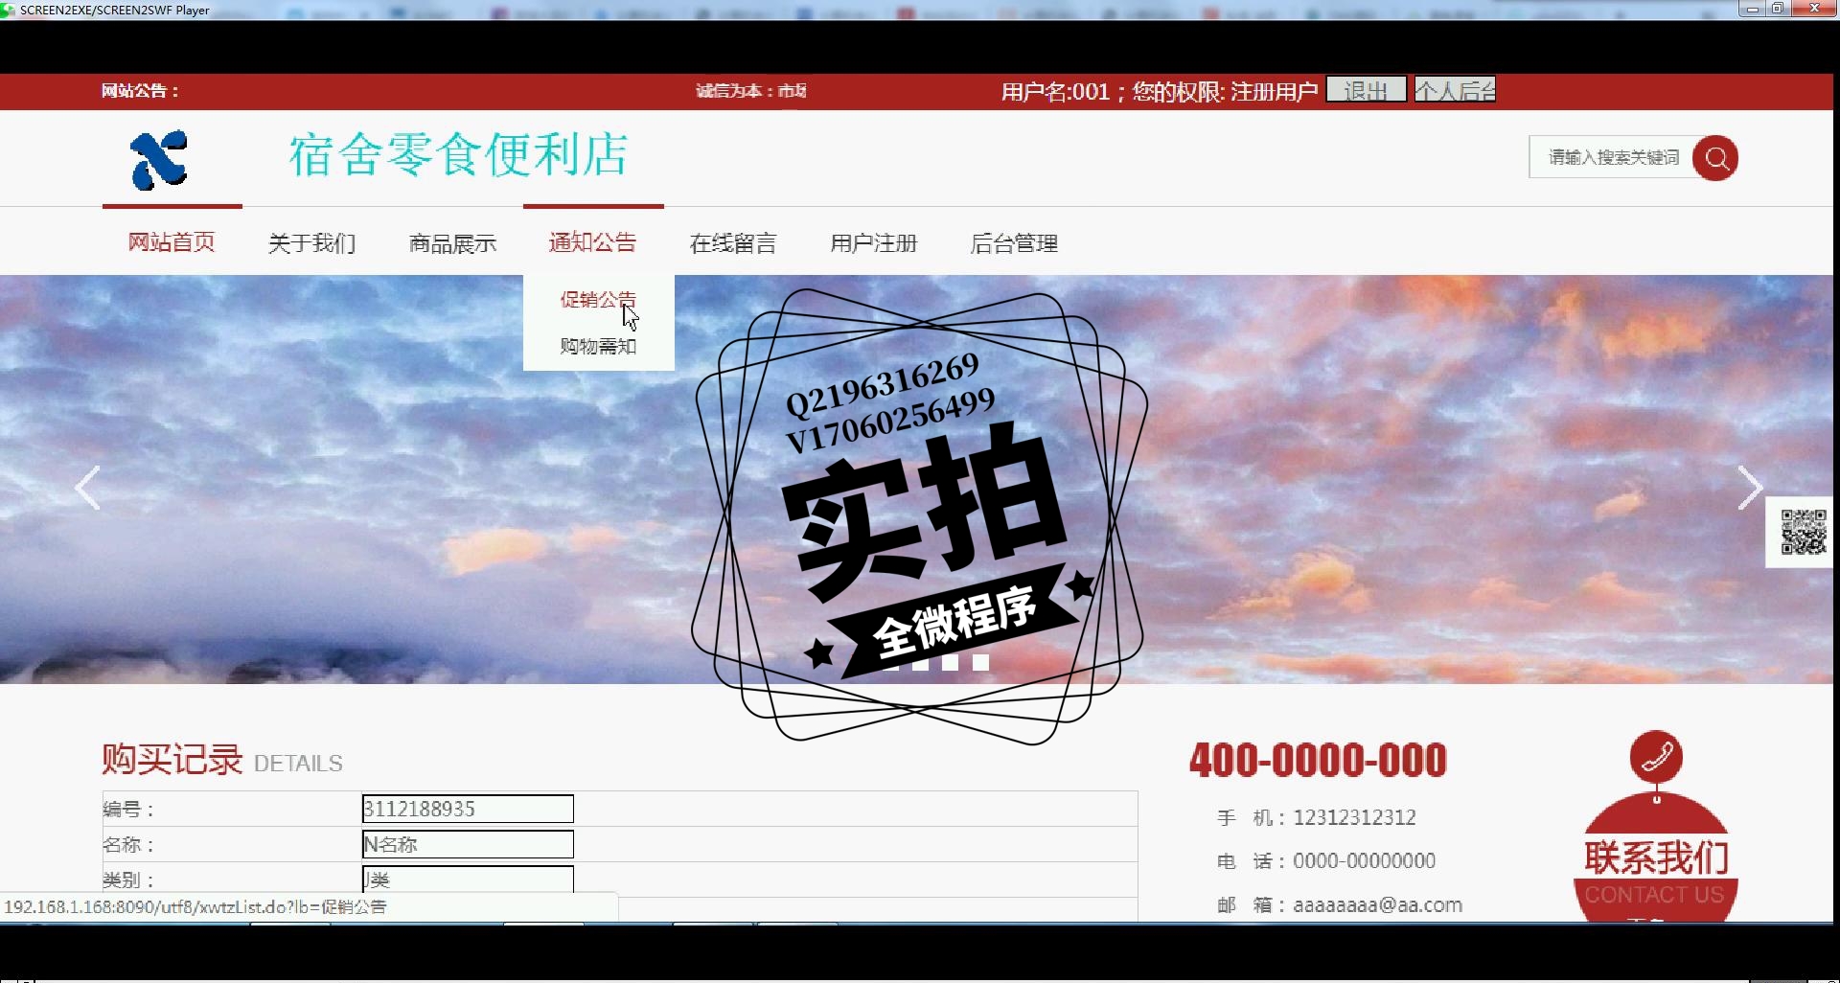
Task: Click the 购买记录 DETAILS heading
Action: coord(222,760)
